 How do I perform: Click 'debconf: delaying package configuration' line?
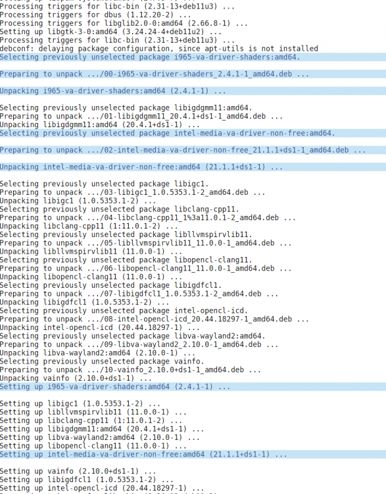click(159, 49)
